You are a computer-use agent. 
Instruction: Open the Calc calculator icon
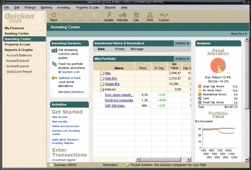[136, 15]
